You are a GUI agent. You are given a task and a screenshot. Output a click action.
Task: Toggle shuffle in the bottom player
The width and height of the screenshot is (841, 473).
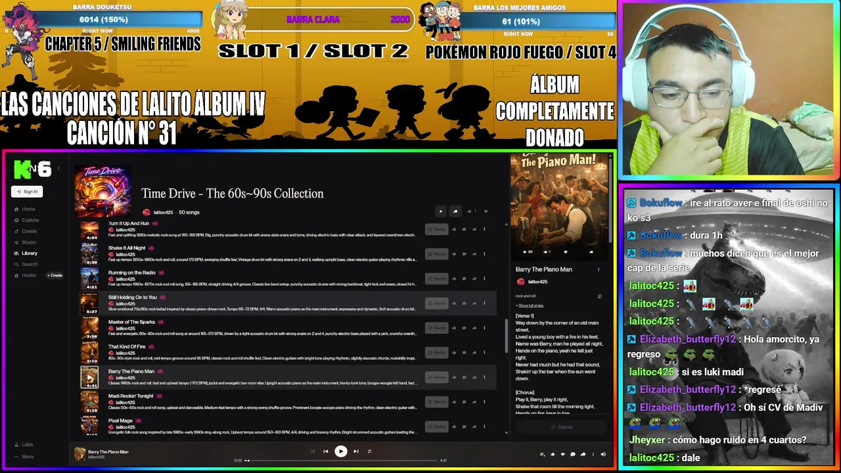[312, 451]
